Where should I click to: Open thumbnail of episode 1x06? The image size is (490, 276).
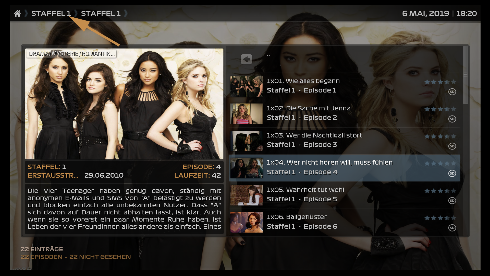tap(246, 222)
